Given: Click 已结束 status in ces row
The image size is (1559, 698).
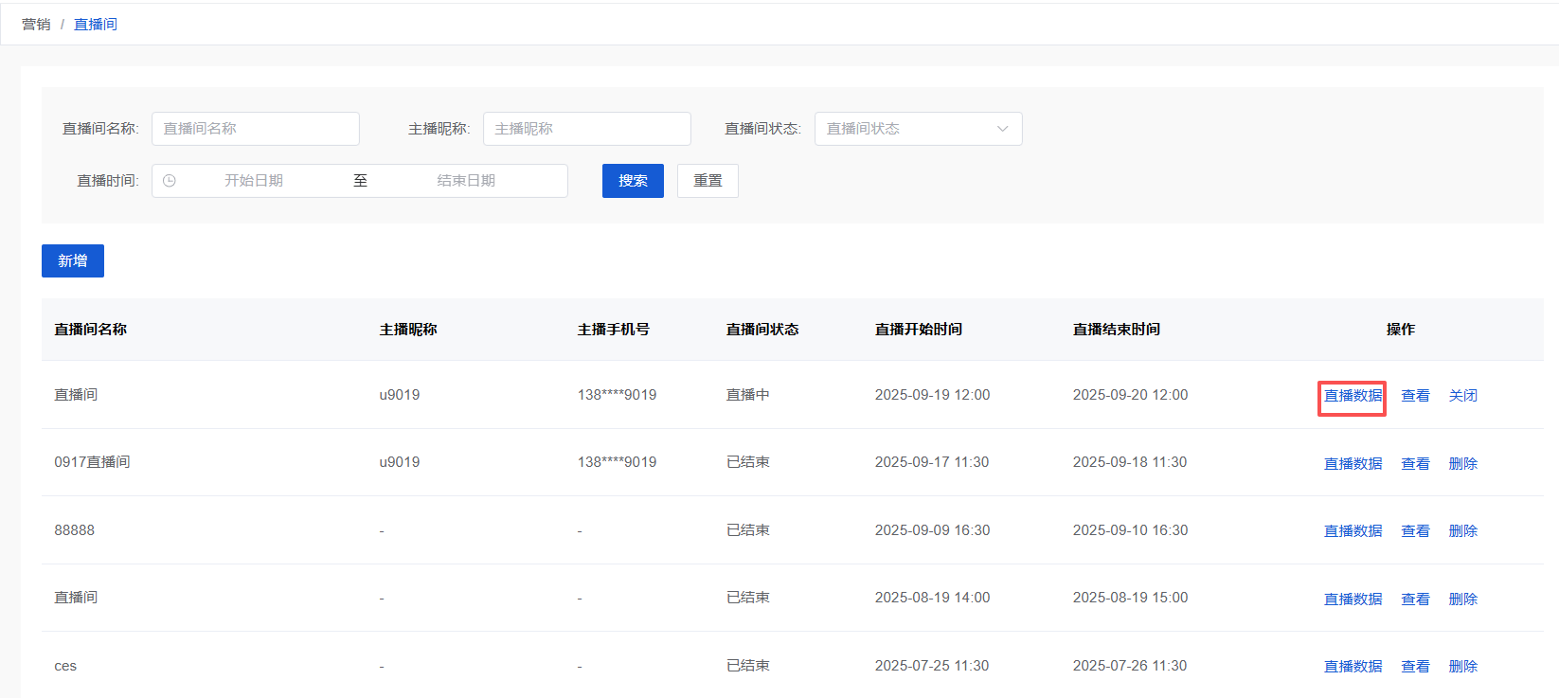Looking at the screenshot, I should (748, 666).
